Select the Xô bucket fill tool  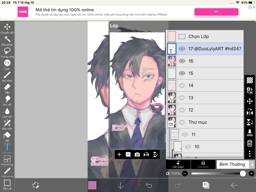tap(7, 137)
